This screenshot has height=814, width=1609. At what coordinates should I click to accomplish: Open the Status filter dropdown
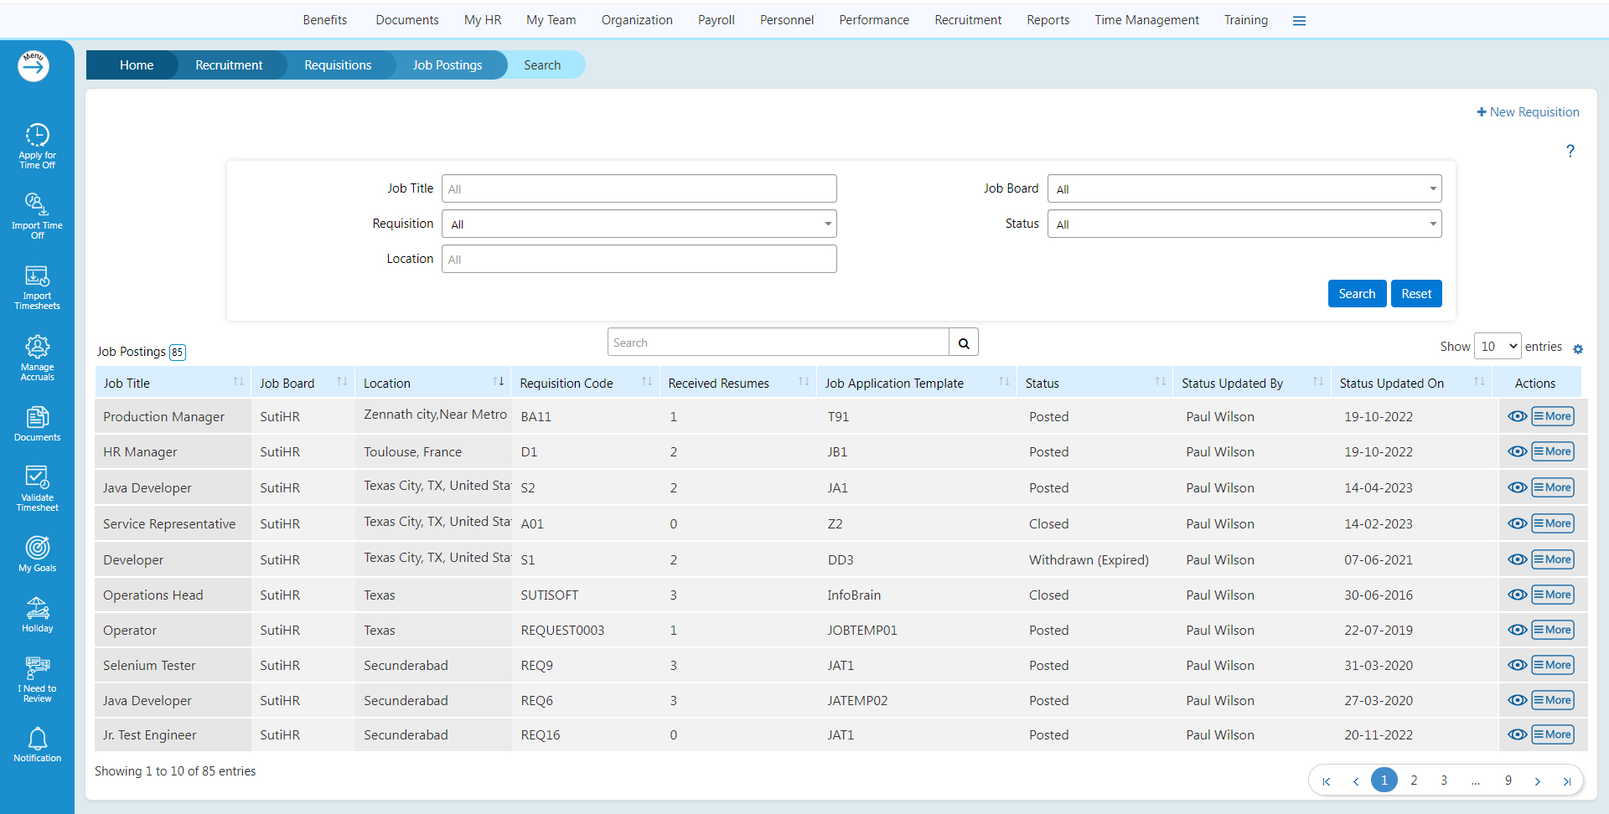tap(1244, 224)
